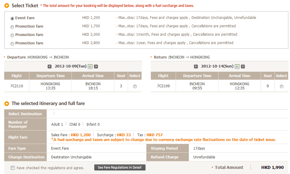Tick the regulations agreement checkbox
Viewport: 290px width, 174px height.
point(13,168)
